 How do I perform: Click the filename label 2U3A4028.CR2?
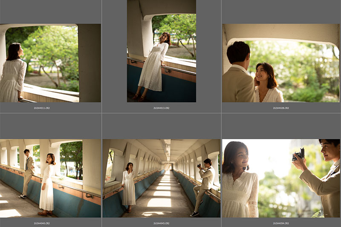click(x=281, y=108)
